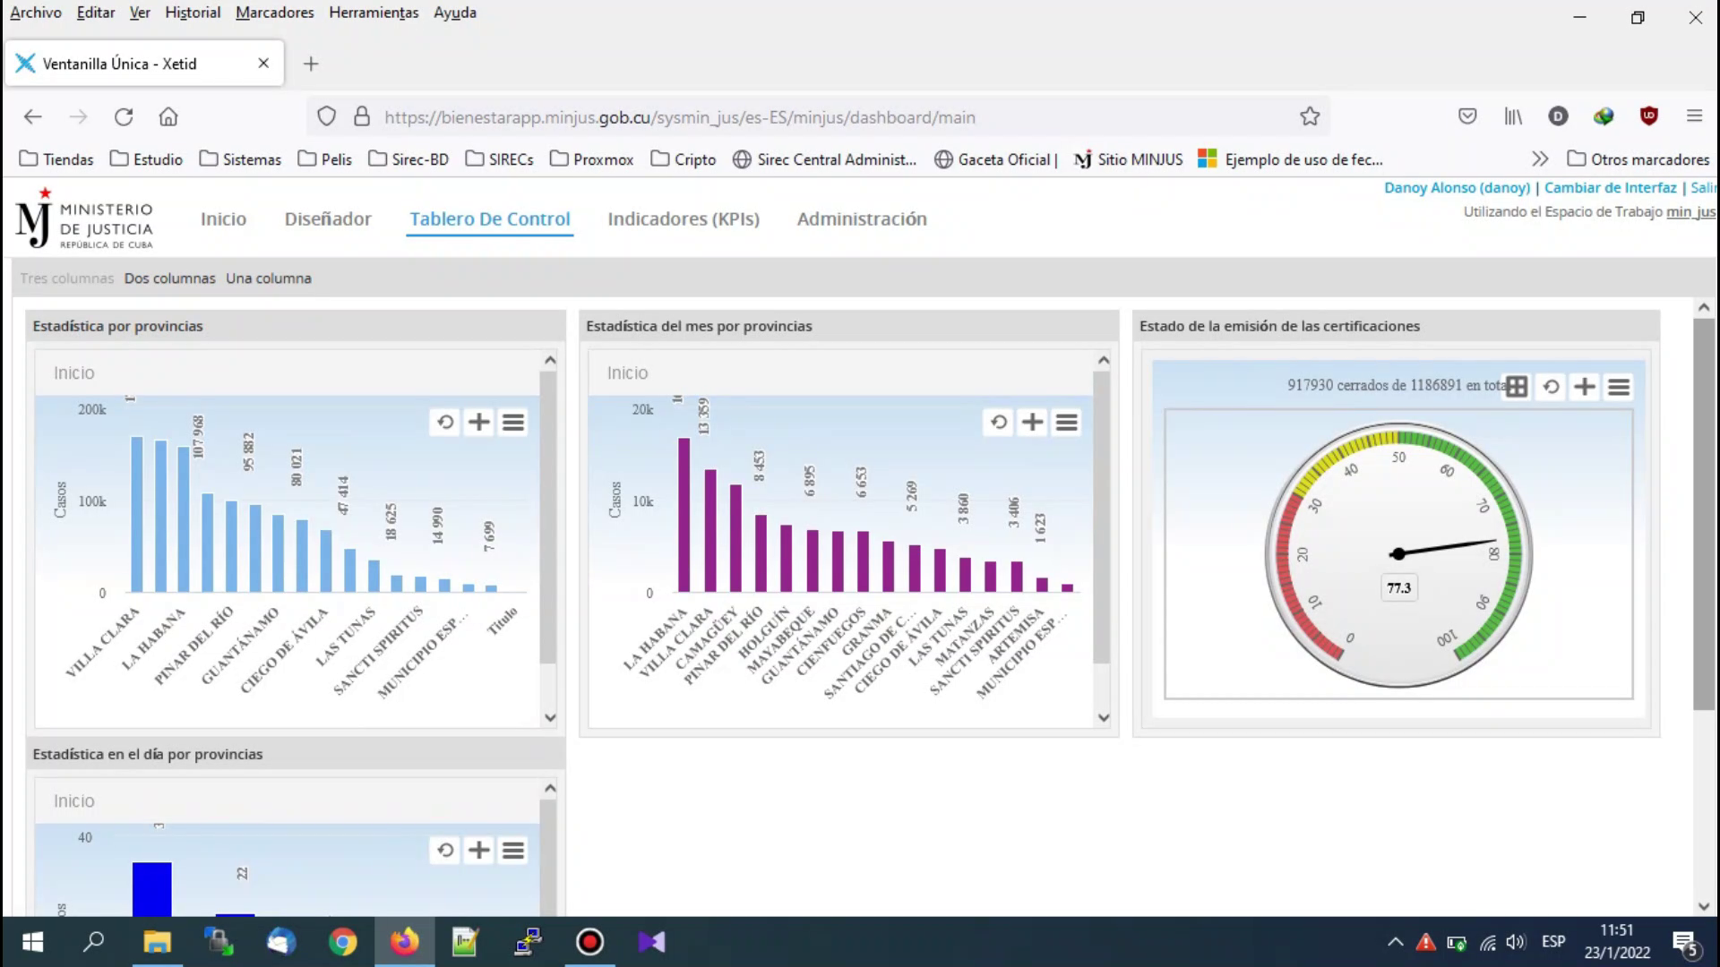Click scroll-up arrow in Estadística del mes panel
The height and width of the screenshot is (967, 1720).
pos(1104,360)
